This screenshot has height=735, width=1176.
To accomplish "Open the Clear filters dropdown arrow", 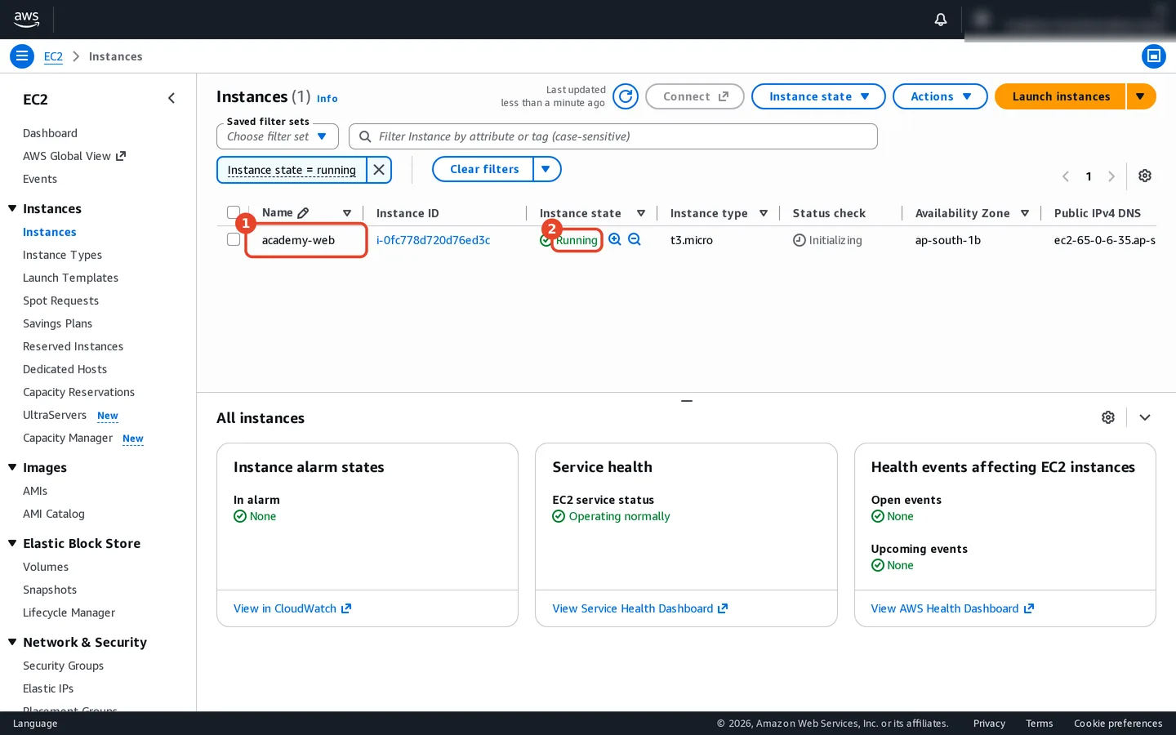I will pyautogui.click(x=546, y=169).
